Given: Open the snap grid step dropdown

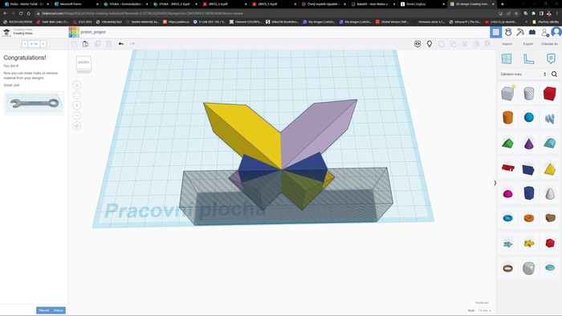Looking at the screenshot, I should [x=485, y=310].
